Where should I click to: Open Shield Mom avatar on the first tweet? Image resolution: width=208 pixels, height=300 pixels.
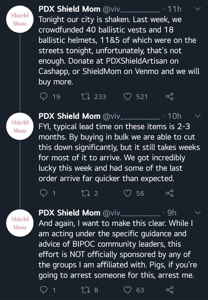(x=20, y=19)
